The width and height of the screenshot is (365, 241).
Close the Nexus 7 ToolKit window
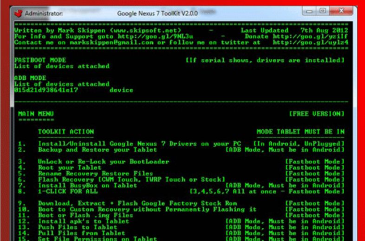(341, 11)
